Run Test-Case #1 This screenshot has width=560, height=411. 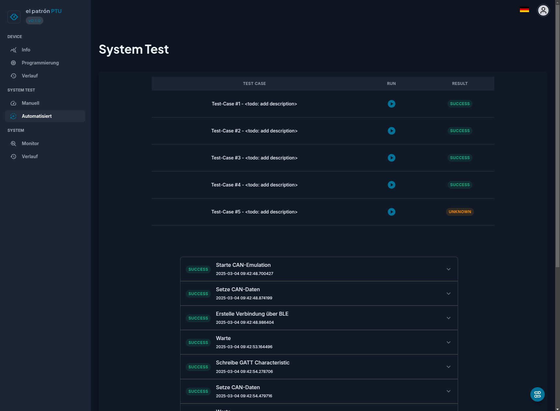(392, 104)
